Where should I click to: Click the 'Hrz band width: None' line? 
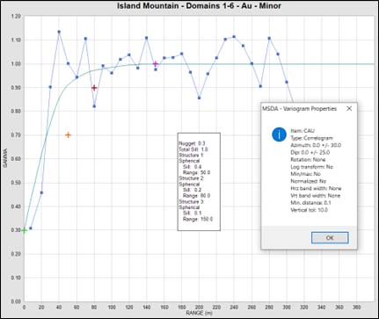(x=316, y=188)
